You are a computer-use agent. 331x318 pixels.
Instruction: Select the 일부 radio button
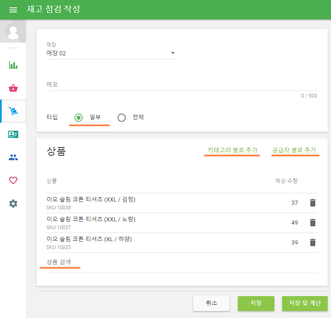(79, 118)
